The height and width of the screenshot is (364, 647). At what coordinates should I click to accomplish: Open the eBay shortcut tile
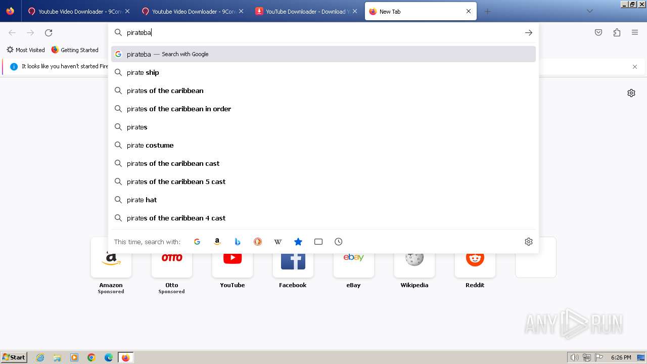354,265
